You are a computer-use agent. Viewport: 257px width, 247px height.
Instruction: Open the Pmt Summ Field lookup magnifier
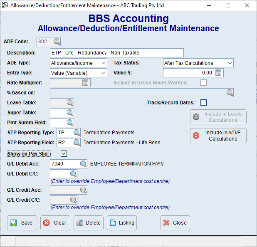(70, 123)
